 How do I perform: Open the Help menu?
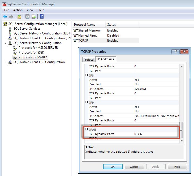(41, 10)
